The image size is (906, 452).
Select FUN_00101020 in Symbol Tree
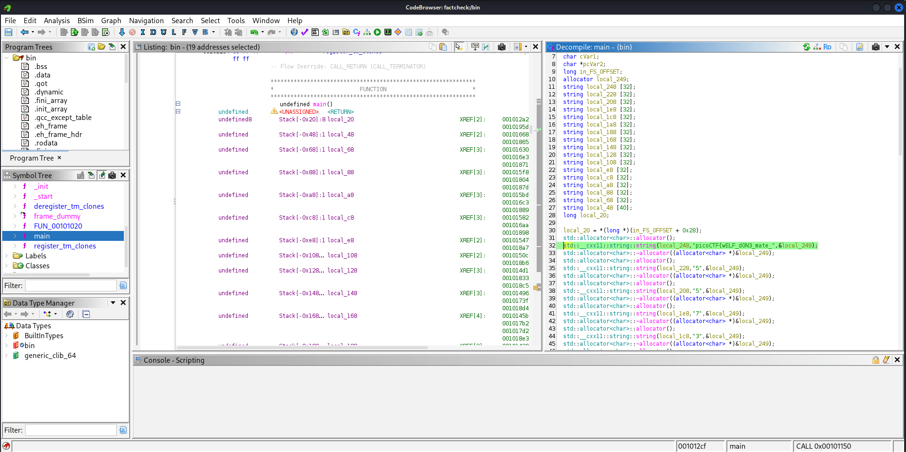(x=58, y=226)
